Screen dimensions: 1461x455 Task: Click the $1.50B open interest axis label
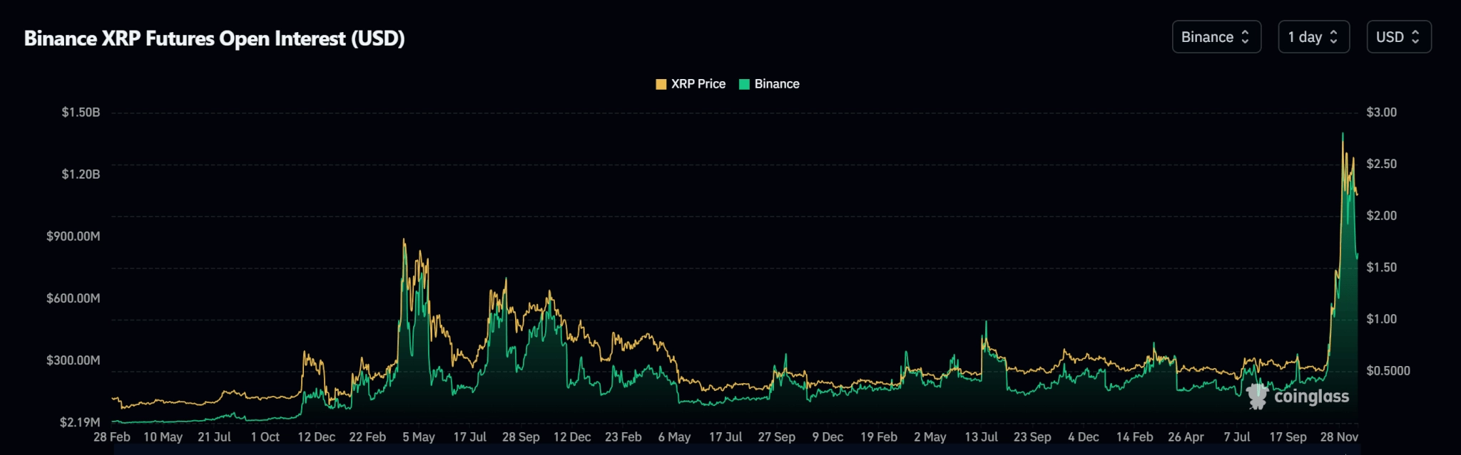(81, 113)
